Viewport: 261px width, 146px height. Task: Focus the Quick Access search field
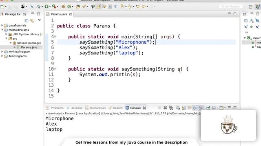point(230,6)
